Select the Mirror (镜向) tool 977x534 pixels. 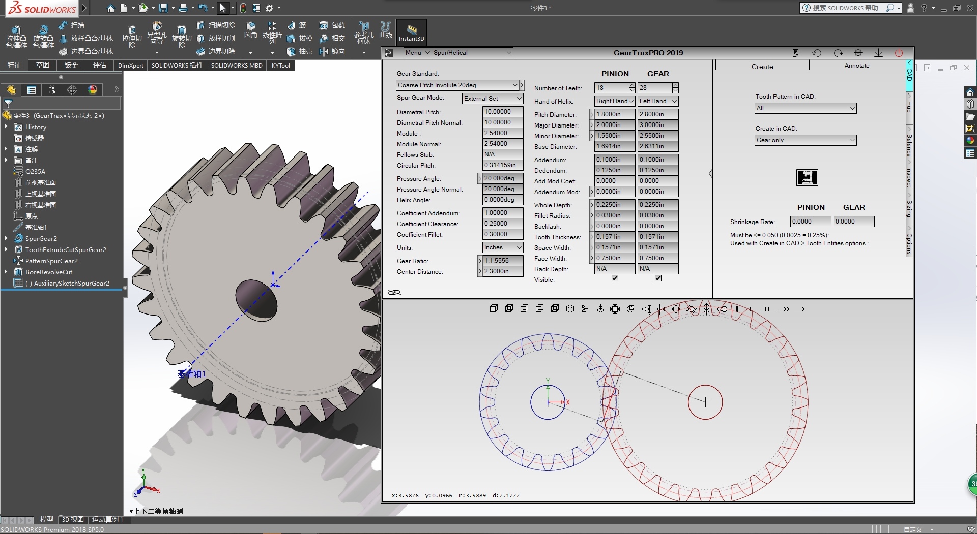click(332, 51)
